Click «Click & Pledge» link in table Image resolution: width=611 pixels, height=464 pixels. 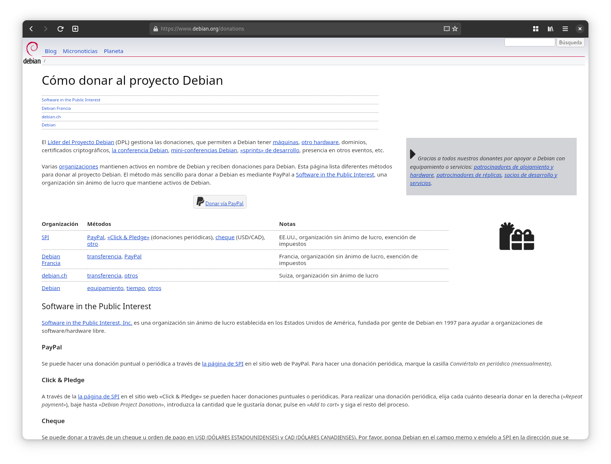(x=128, y=237)
